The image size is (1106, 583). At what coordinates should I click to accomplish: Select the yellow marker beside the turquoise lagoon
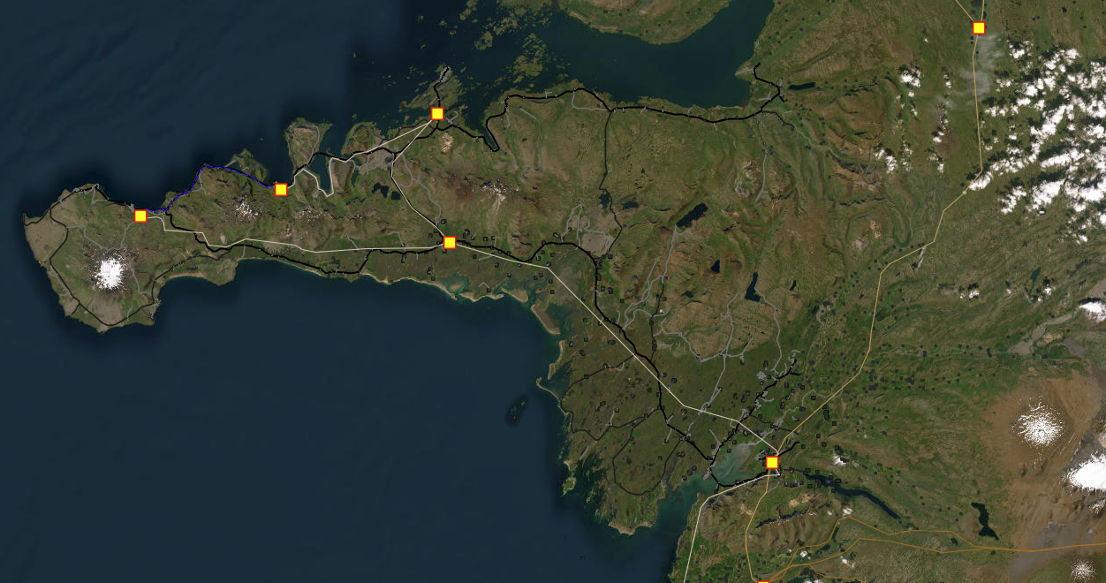click(772, 462)
